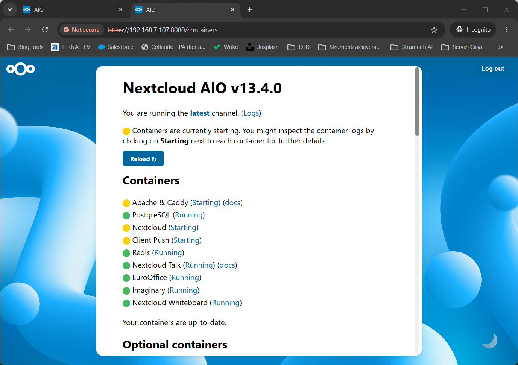This screenshot has height=365, width=518.
Task: Open the Logs link
Action: click(251, 113)
